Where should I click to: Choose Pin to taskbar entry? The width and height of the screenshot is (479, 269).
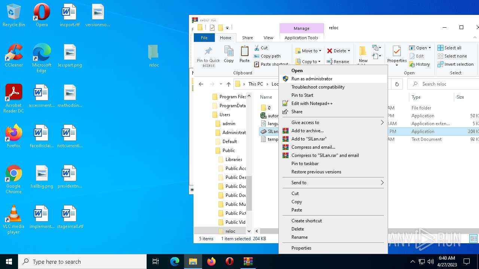tap(333, 164)
